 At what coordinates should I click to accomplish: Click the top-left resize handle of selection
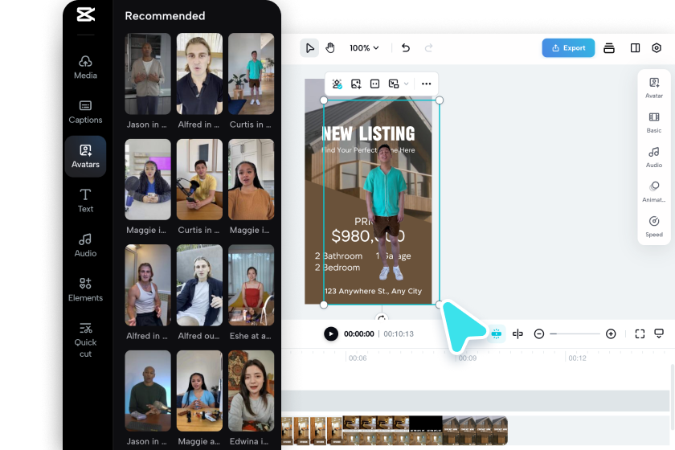coord(324,100)
